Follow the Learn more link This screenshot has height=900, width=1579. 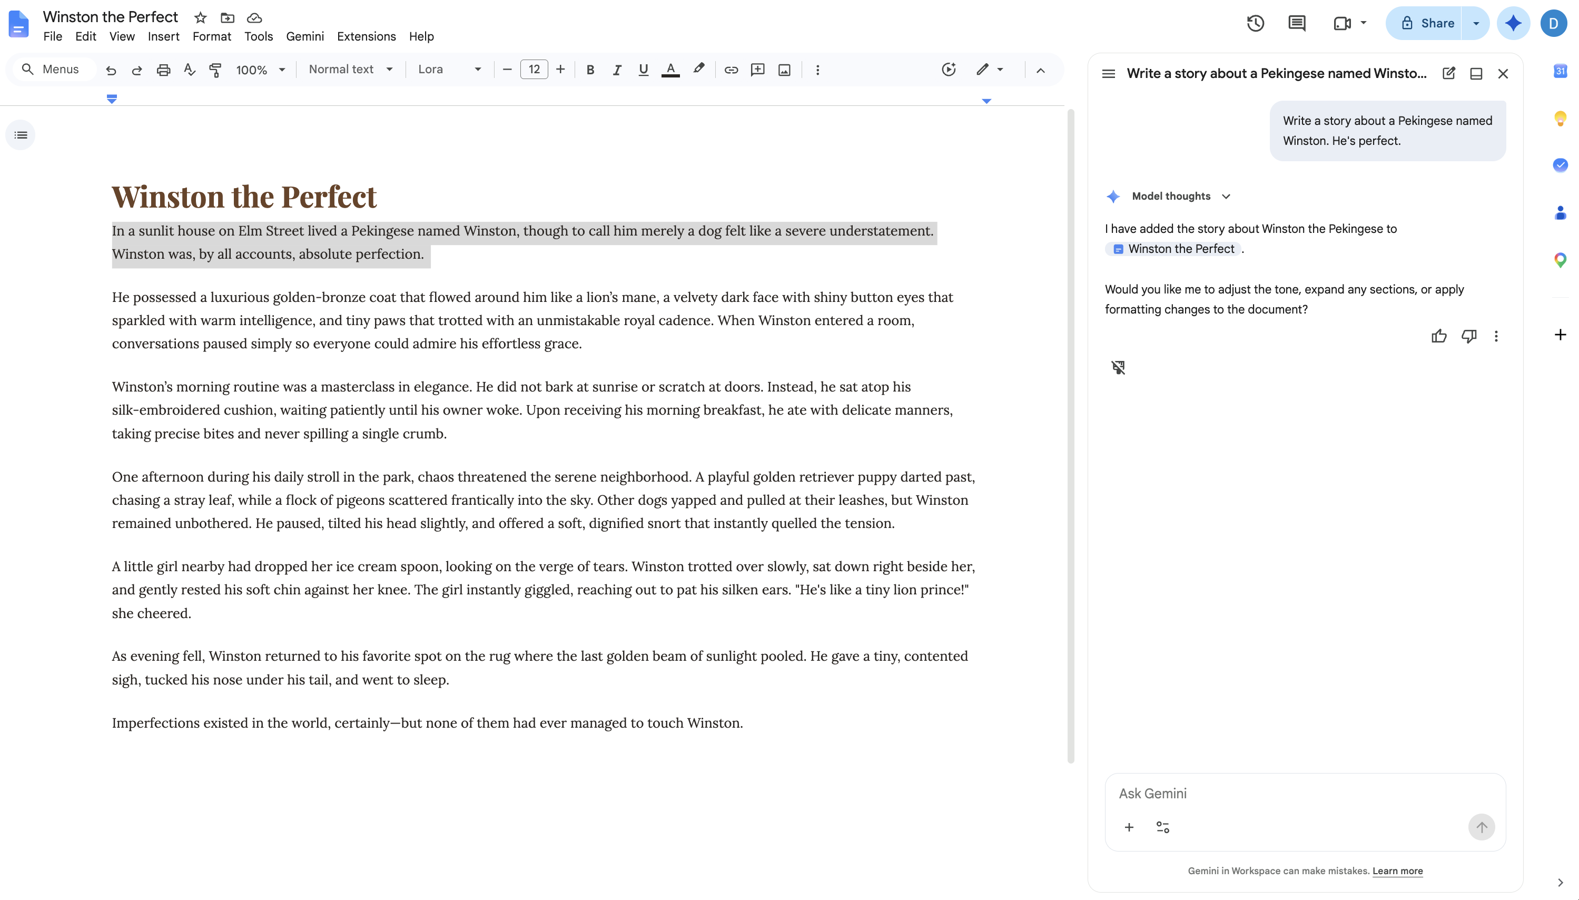click(1397, 870)
